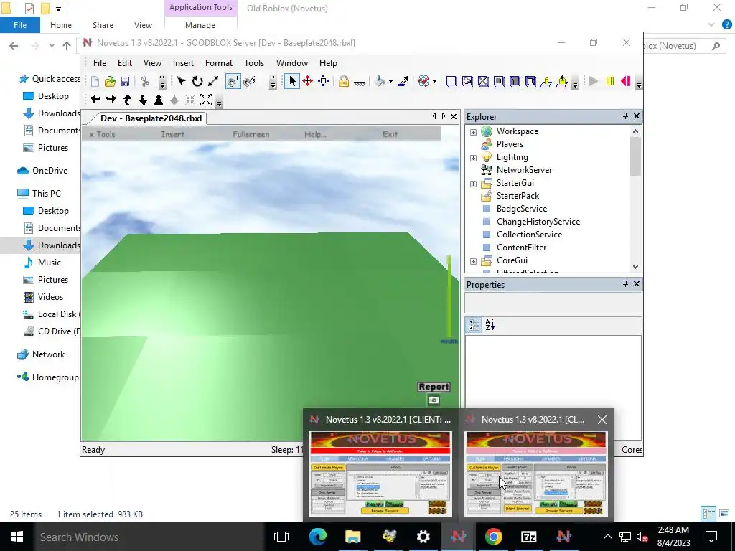Viewport: 735px width, 551px height.
Task: Select the red Move tool icon
Action: coord(307,82)
